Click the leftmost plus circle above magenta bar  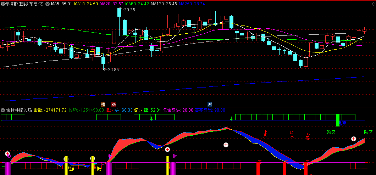coord(7,153)
